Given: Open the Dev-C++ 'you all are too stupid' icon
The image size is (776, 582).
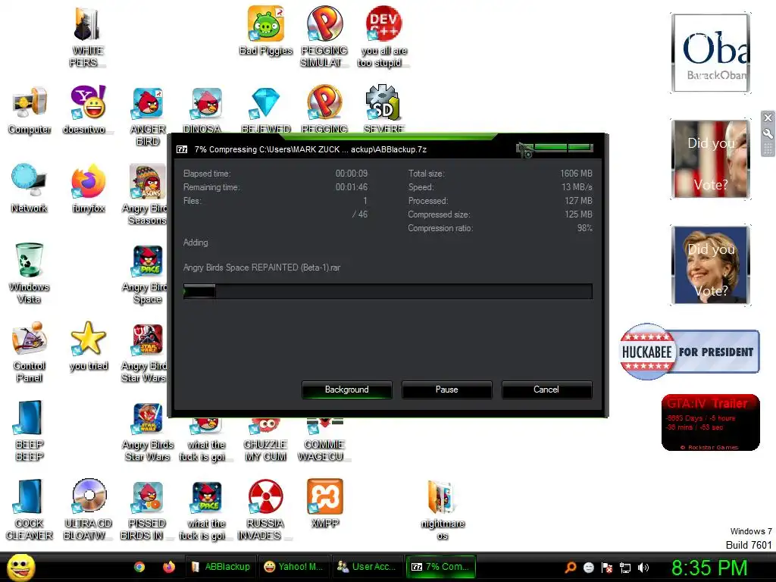Looking at the screenshot, I should [383, 37].
